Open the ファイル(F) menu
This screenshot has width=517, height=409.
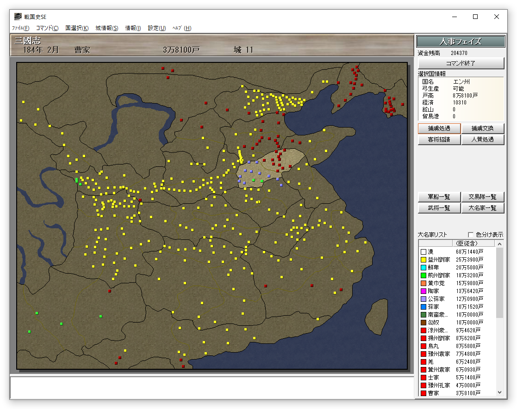[20, 28]
